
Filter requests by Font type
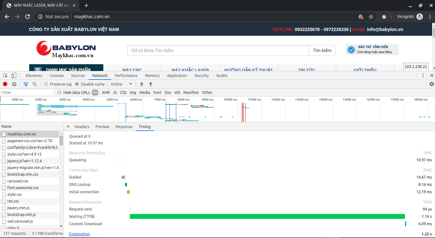tap(157, 92)
